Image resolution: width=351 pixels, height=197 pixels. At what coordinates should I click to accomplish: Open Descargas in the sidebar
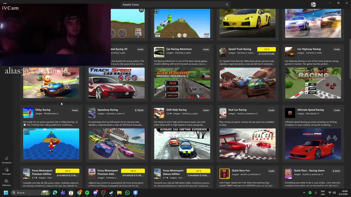click(x=7, y=171)
